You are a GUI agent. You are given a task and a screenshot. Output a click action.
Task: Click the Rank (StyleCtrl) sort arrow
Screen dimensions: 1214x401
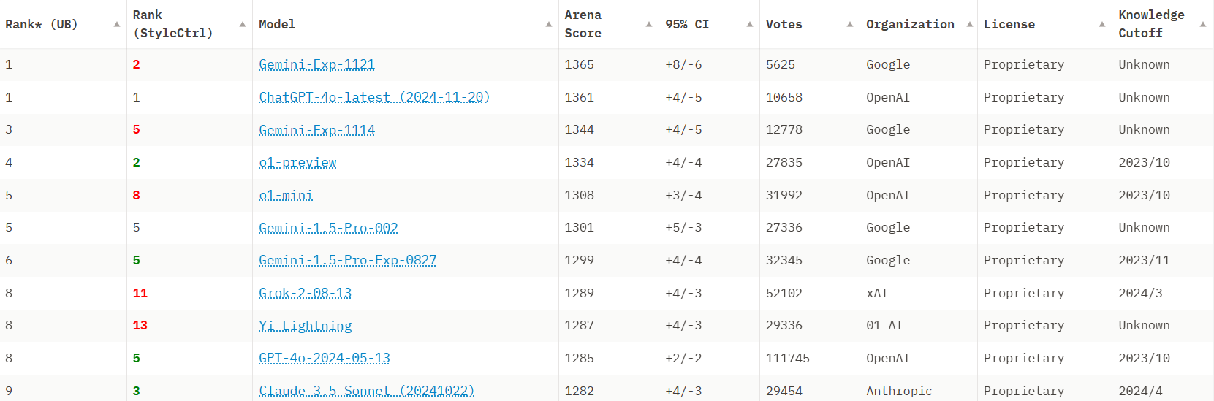click(243, 24)
